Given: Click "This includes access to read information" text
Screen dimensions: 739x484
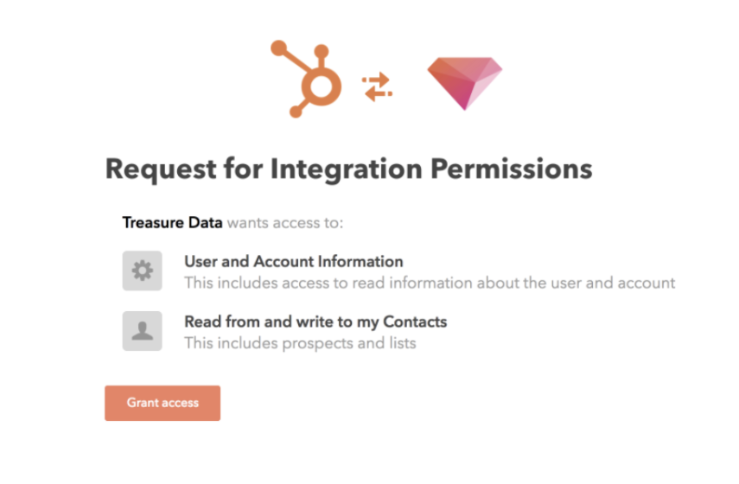Looking at the screenshot, I should pos(319,283).
